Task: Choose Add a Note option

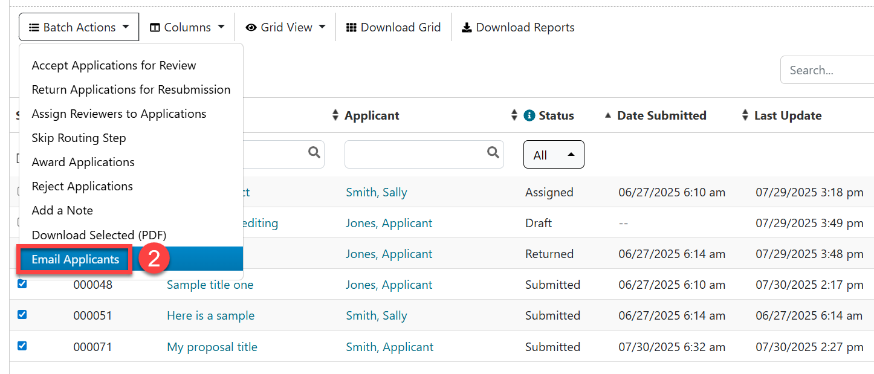Action: 131,210
